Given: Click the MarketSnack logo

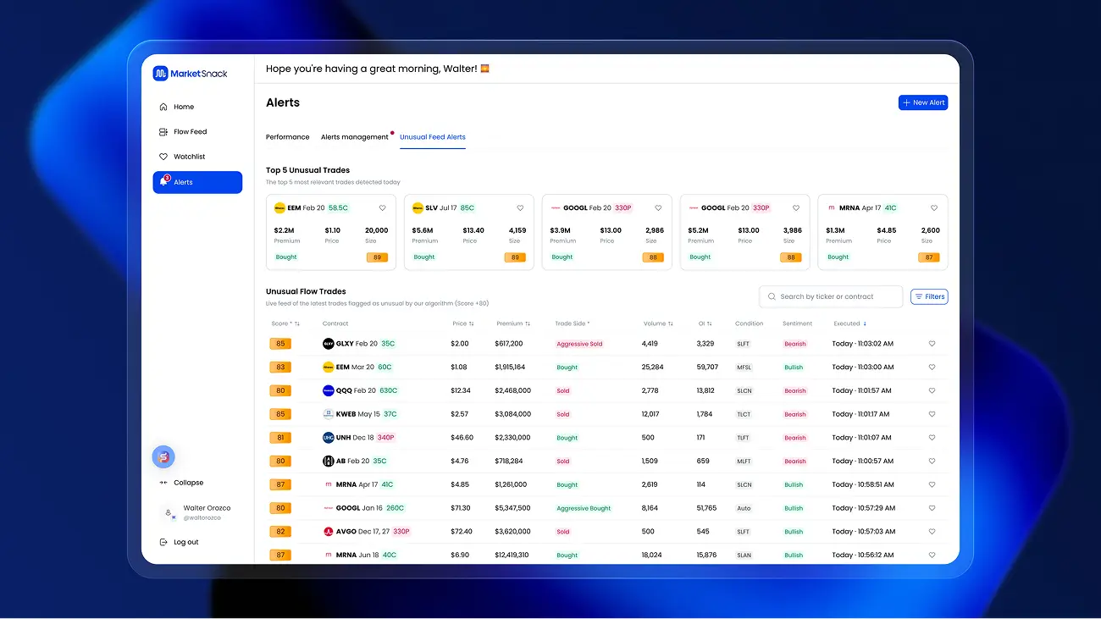Looking at the screenshot, I should coord(191,74).
